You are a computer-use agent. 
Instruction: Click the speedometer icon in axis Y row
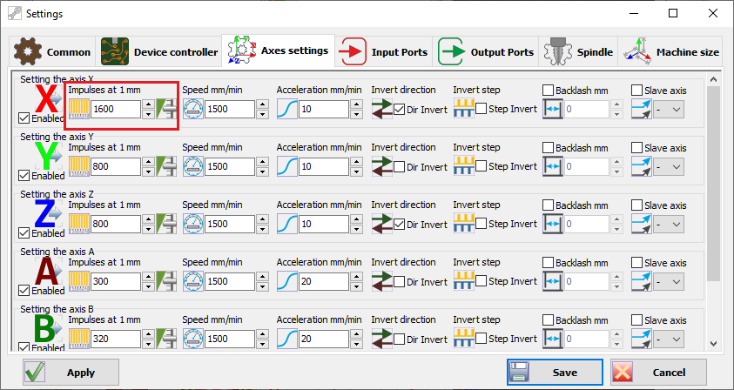click(193, 166)
